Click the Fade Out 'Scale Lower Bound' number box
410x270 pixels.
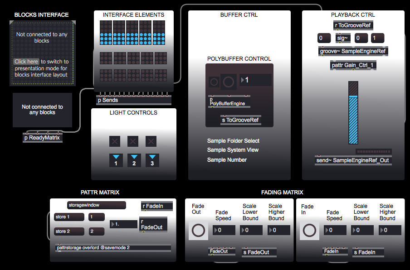click(x=251, y=230)
